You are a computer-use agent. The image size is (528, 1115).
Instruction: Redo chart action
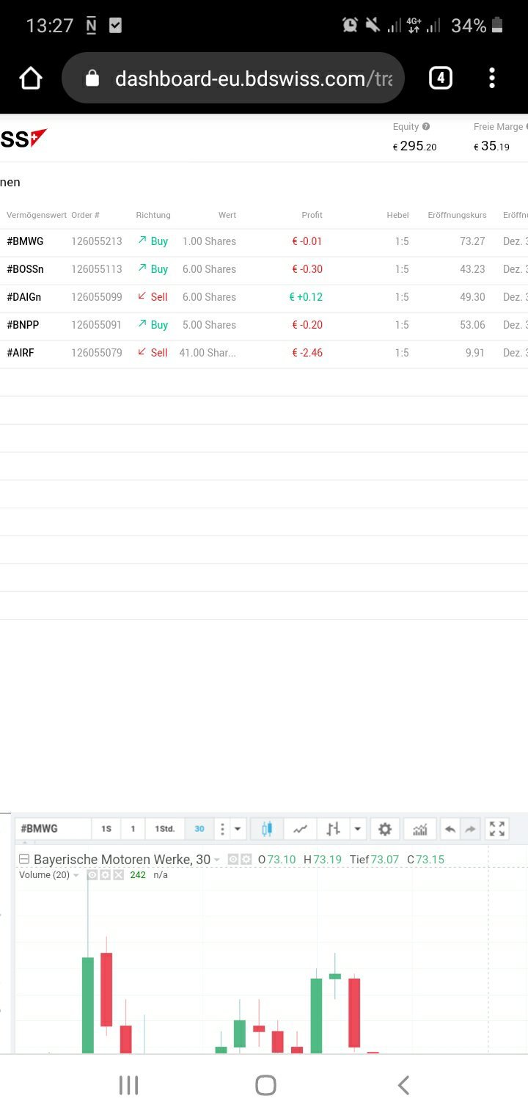471,829
